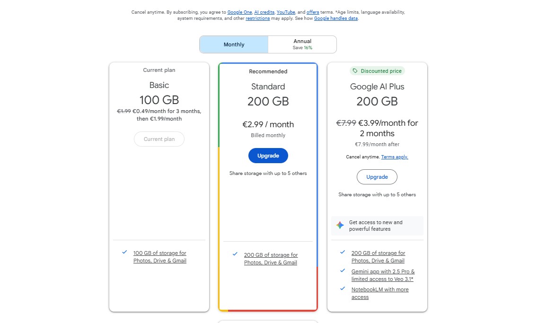546x323 pixels.
Task: Open NotebookLM with more access details
Action: (379, 293)
